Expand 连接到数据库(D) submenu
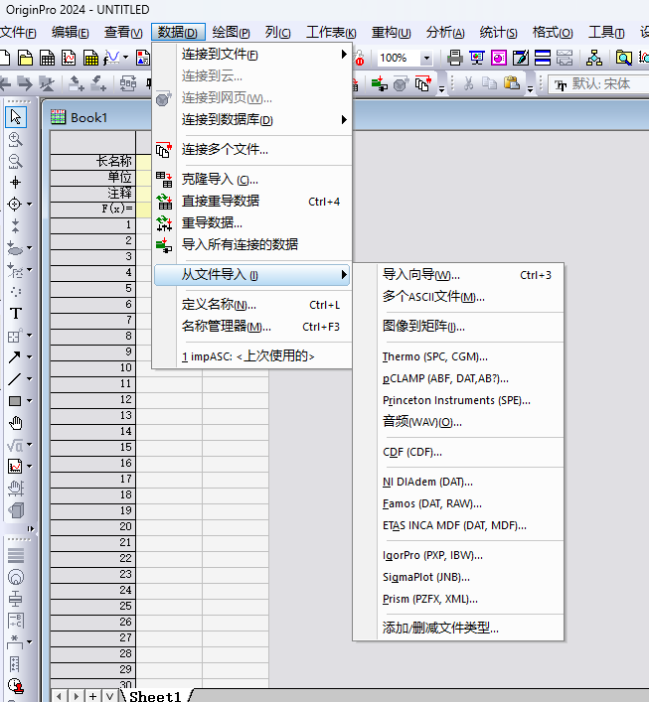 pos(252,120)
